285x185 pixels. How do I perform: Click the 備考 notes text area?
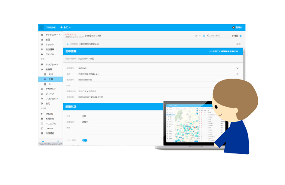[122, 130]
